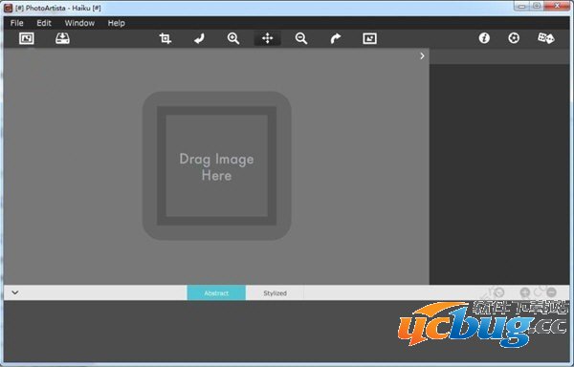Open the lifebuoy support icon
The height and width of the screenshot is (367, 574).
[x=514, y=38]
